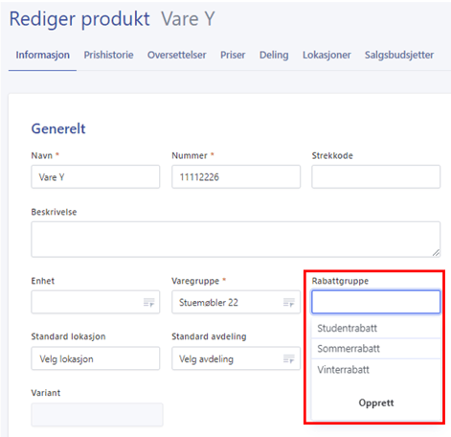Grab the Beskrivelse textarea resize handle

[436, 253]
